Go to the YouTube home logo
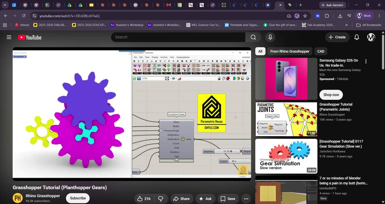This screenshot has width=385, height=204. point(30,37)
